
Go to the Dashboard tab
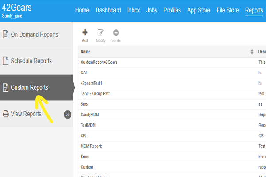pyautogui.click(x=108, y=10)
